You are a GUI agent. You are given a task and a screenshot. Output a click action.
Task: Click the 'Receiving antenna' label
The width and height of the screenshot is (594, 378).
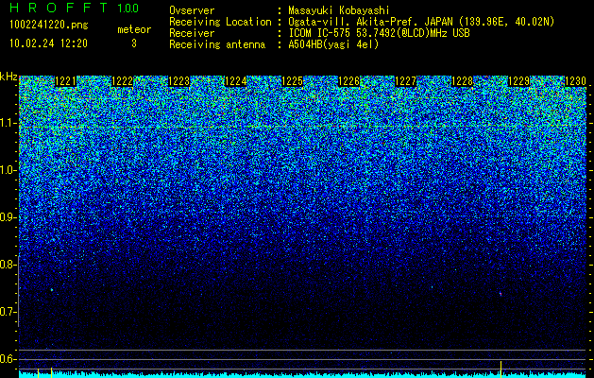pos(217,44)
